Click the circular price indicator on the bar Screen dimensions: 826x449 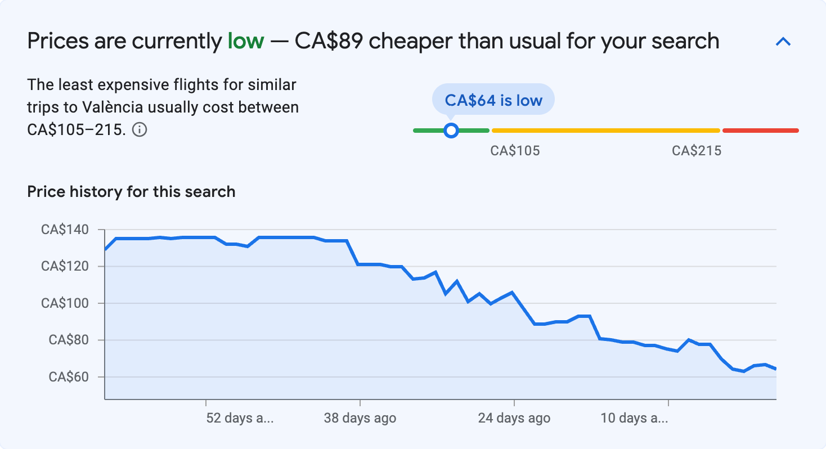[x=451, y=130]
